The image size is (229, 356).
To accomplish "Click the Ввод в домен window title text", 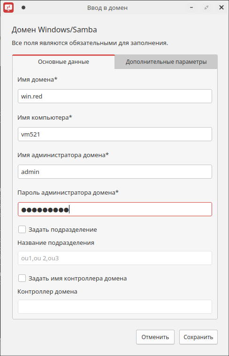I will [107, 8].
